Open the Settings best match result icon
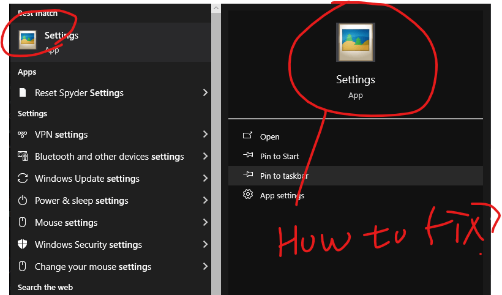 28,40
